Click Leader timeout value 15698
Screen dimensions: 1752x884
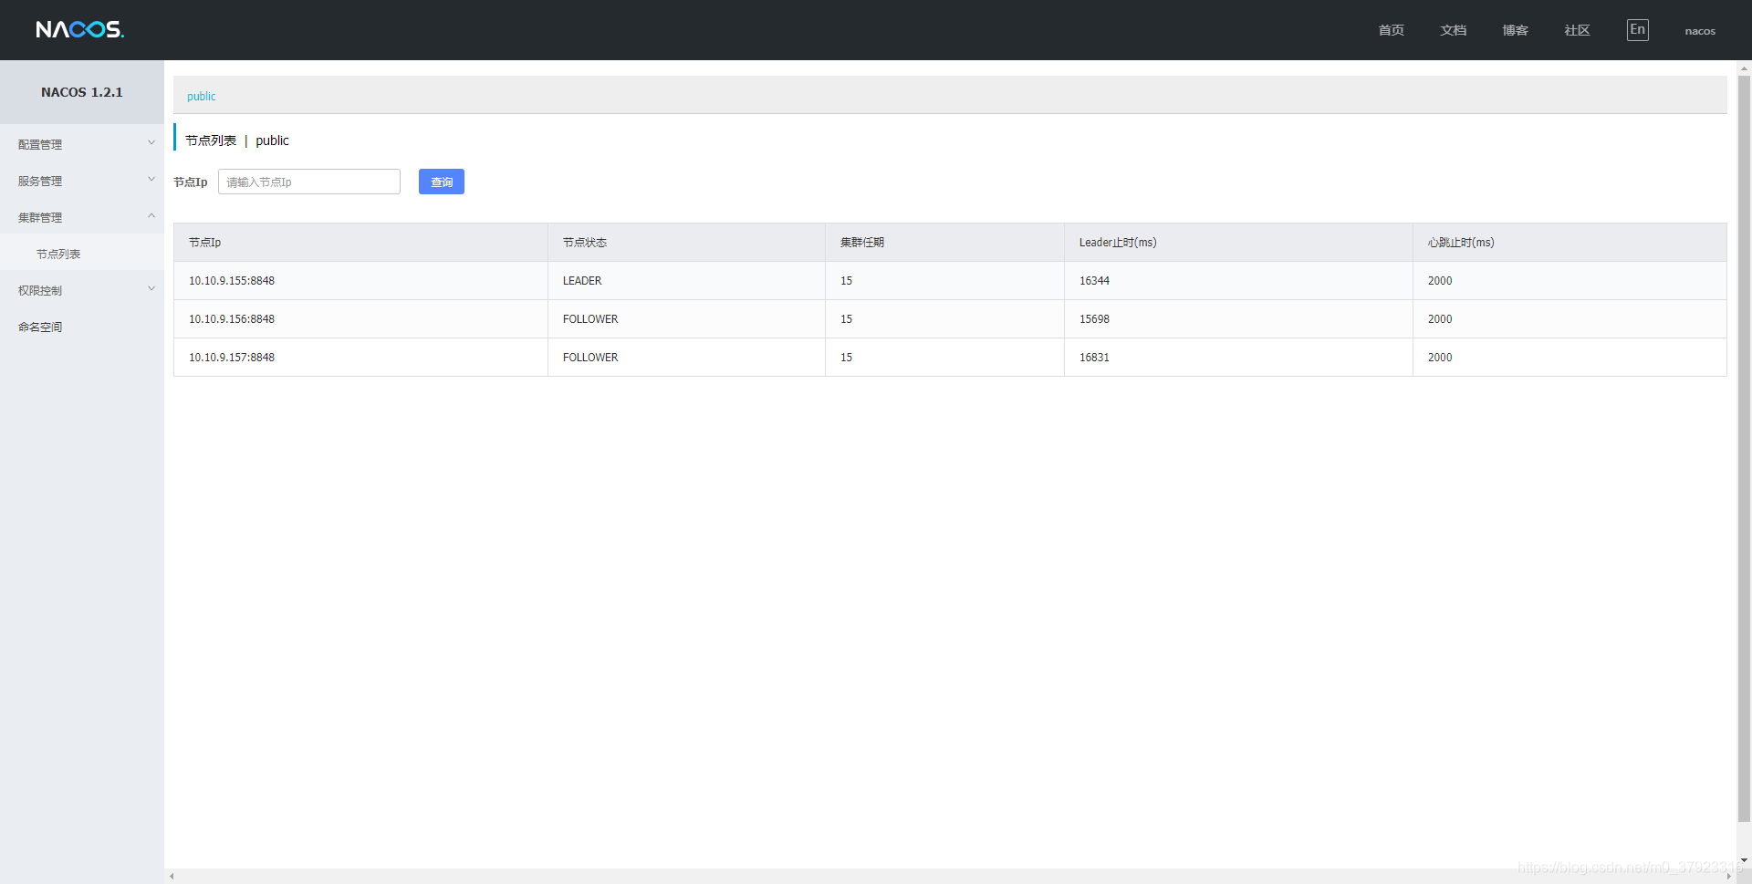1094,319
